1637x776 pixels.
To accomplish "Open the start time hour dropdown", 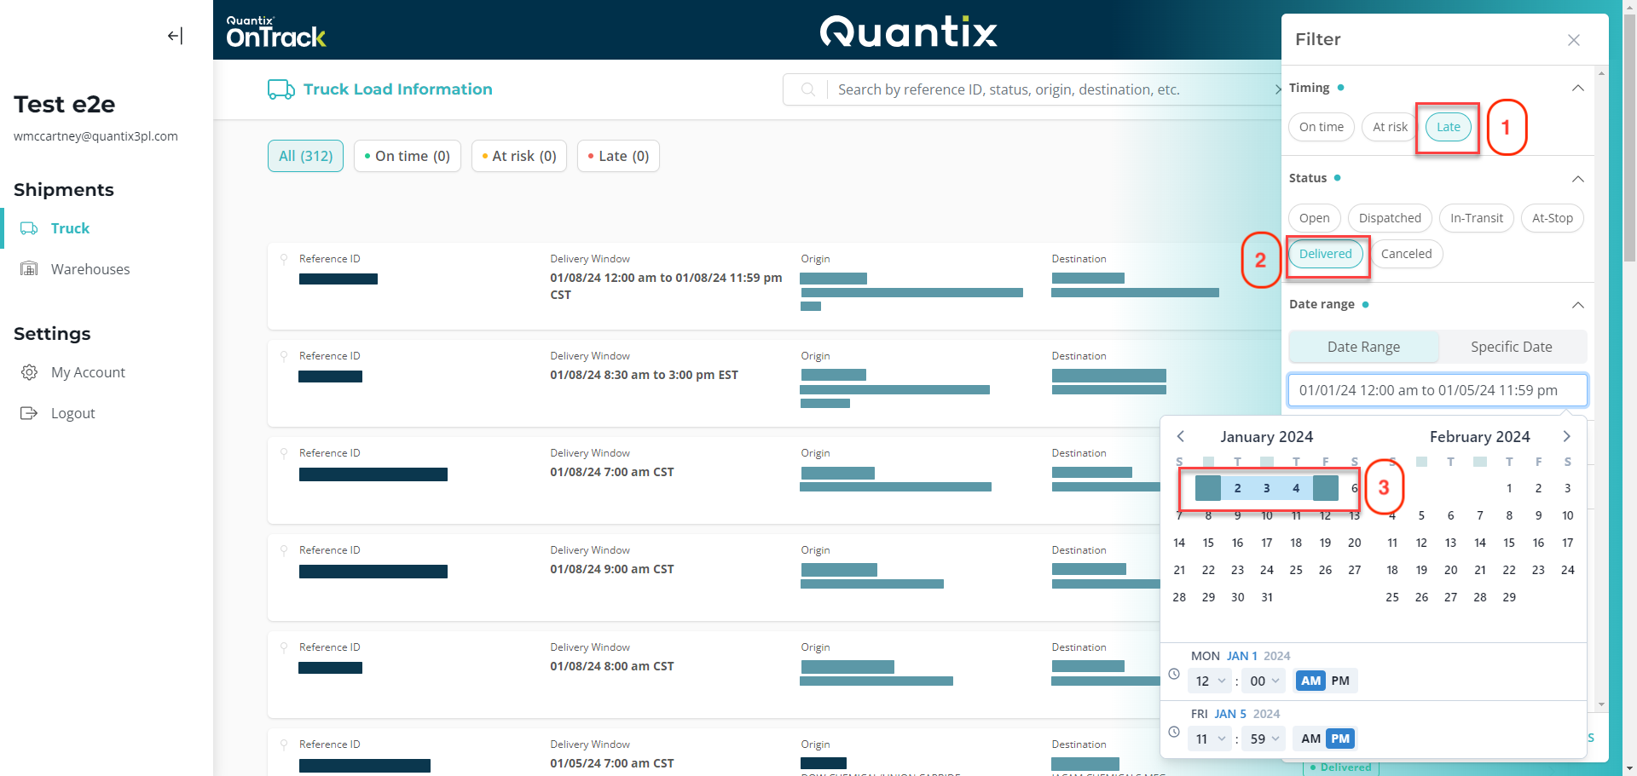I will (x=1210, y=681).
